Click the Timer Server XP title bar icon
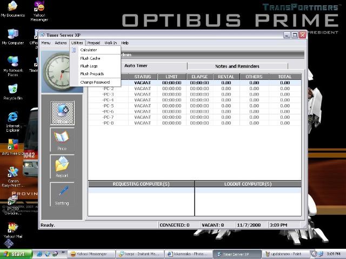The width and height of the screenshot is (346, 259). click(42, 35)
